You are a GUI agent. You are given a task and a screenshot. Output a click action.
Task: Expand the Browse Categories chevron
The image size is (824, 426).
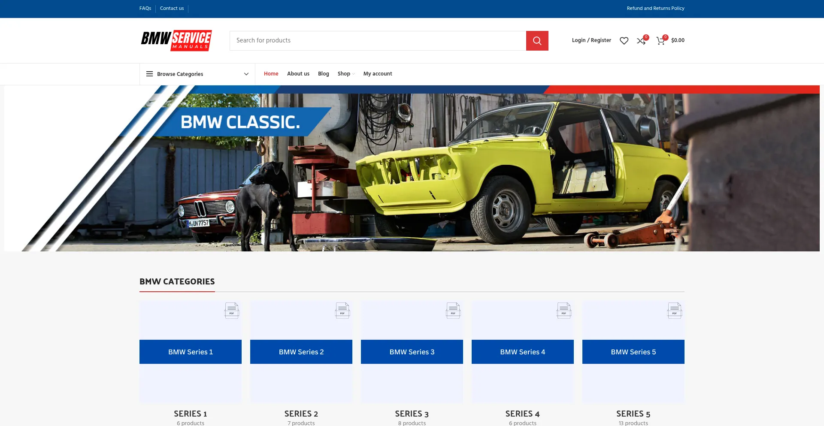(246, 74)
